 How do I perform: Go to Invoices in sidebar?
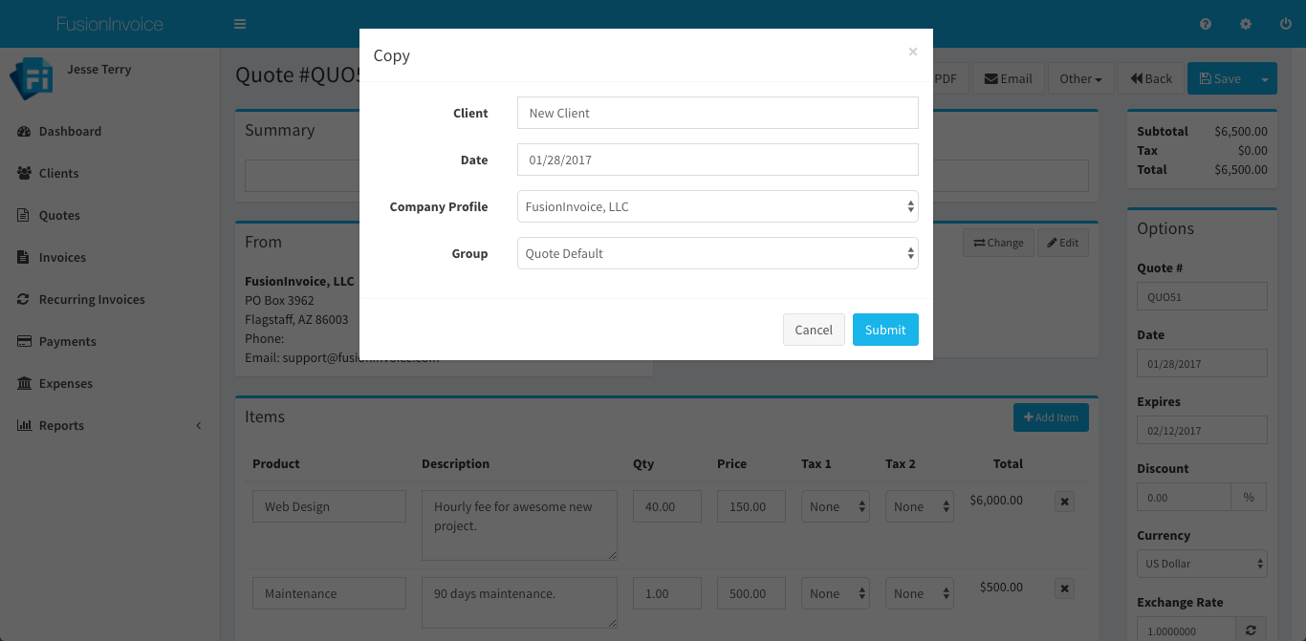tap(62, 257)
